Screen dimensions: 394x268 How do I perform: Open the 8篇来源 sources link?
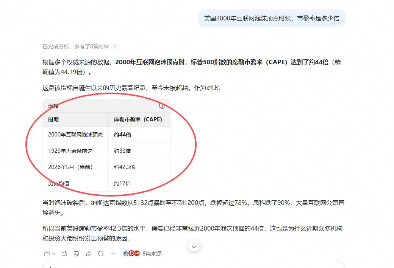pyautogui.click(x=152, y=254)
